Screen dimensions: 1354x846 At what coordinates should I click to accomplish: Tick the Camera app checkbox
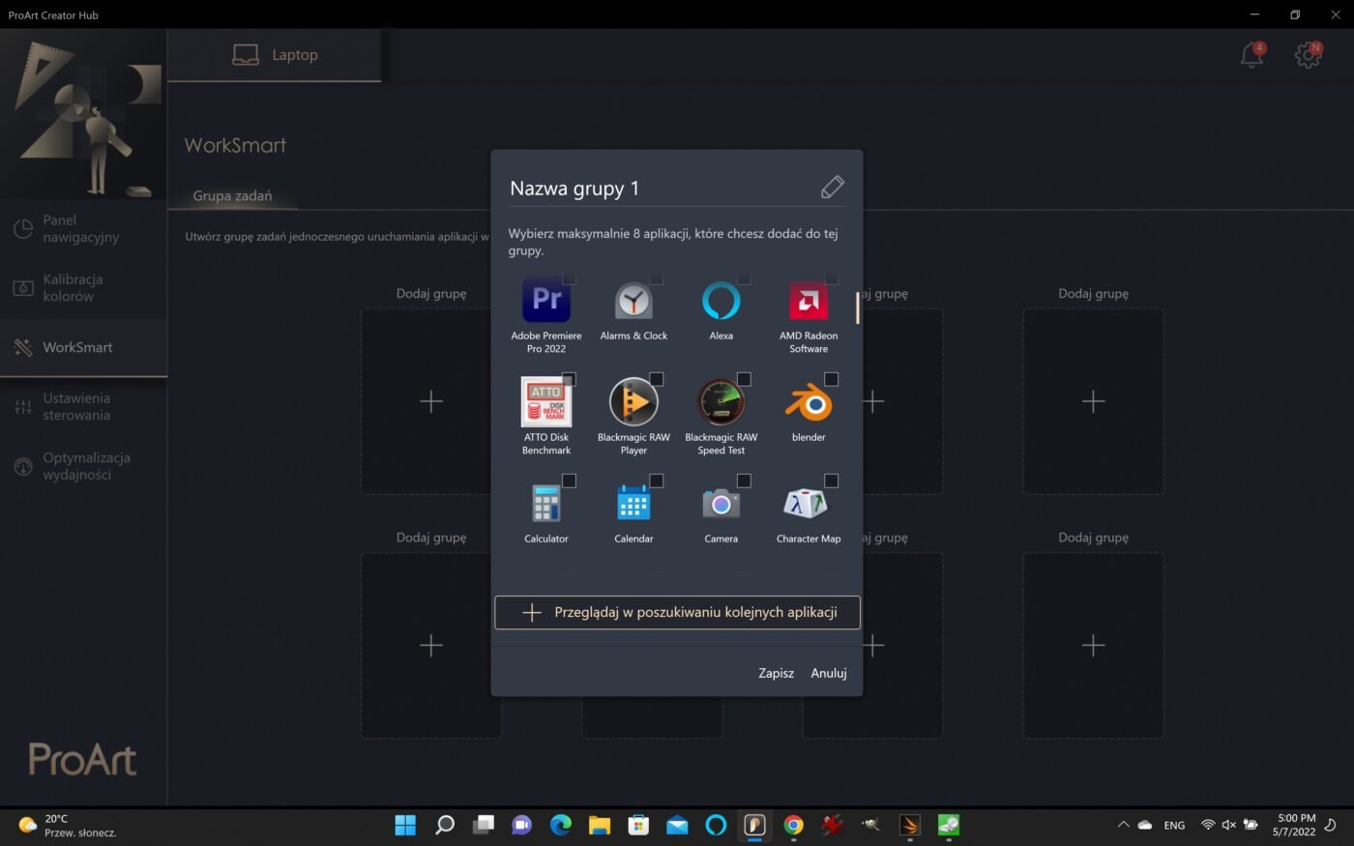(744, 481)
